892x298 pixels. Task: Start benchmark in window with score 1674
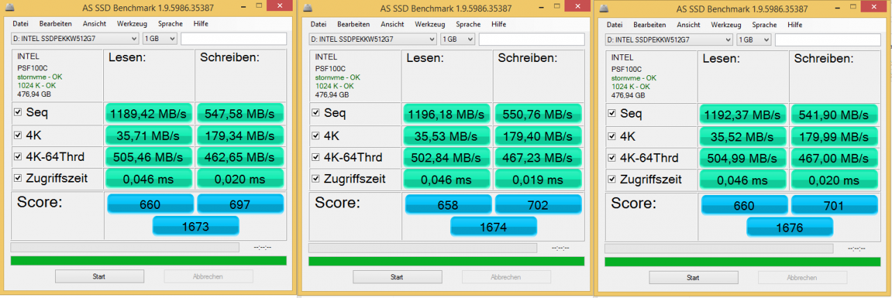(397, 276)
